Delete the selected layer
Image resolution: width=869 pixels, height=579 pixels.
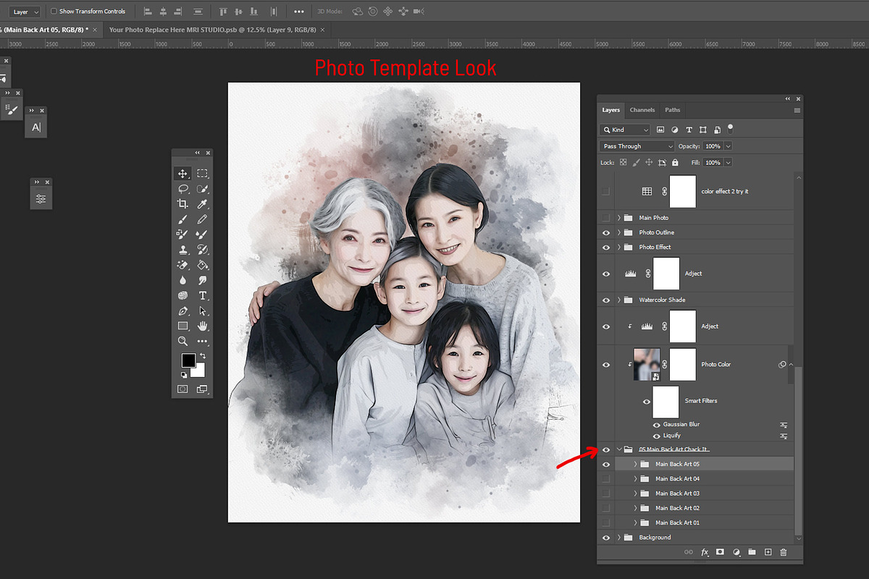tap(783, 552)
